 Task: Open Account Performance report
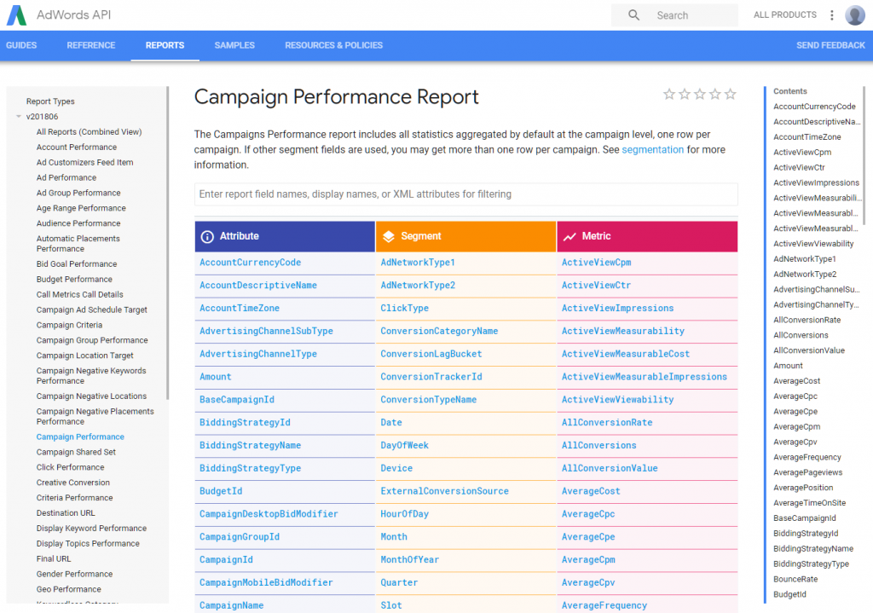[76, 147]
